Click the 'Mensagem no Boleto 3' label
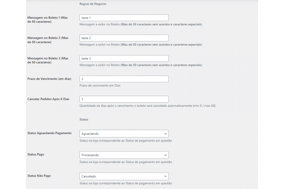Screen dimensions: 284x189 click(x=48, y=60)
